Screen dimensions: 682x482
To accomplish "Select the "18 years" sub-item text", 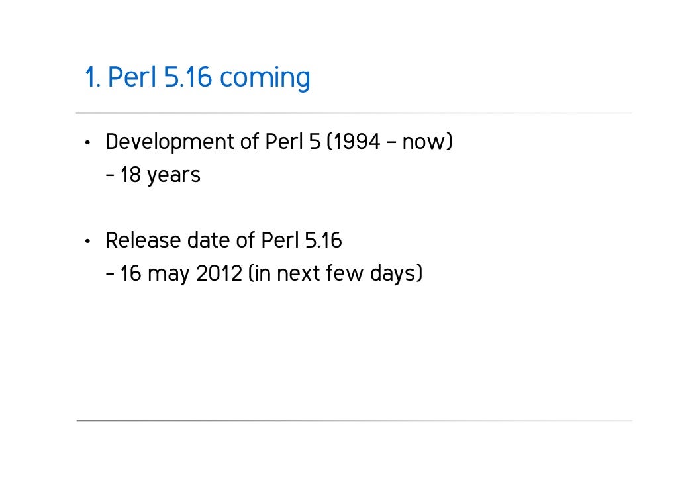I will [160, 175].
